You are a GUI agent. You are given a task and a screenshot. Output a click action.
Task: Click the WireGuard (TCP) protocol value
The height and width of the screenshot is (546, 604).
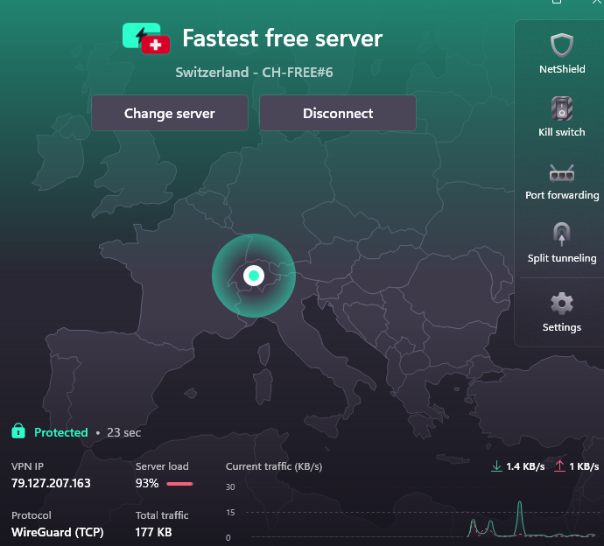[58, 532]
